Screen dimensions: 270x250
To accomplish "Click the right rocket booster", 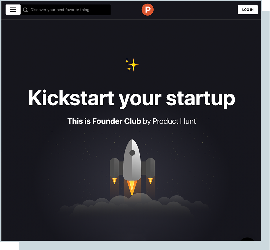I will pyautogui.click(x=150, y=168).
